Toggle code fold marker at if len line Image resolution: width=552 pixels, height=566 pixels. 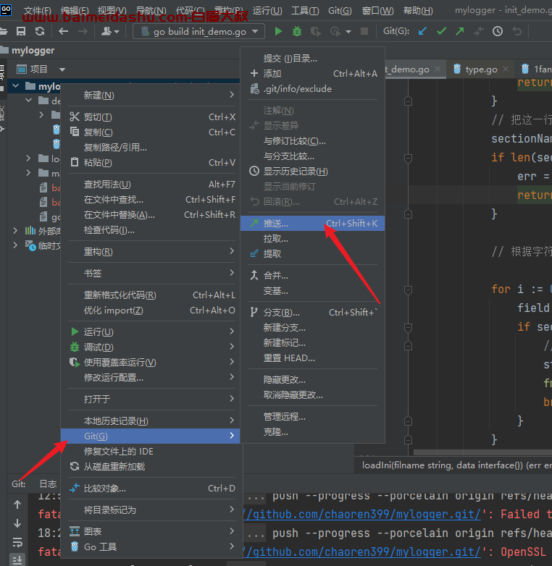[409, 158]
